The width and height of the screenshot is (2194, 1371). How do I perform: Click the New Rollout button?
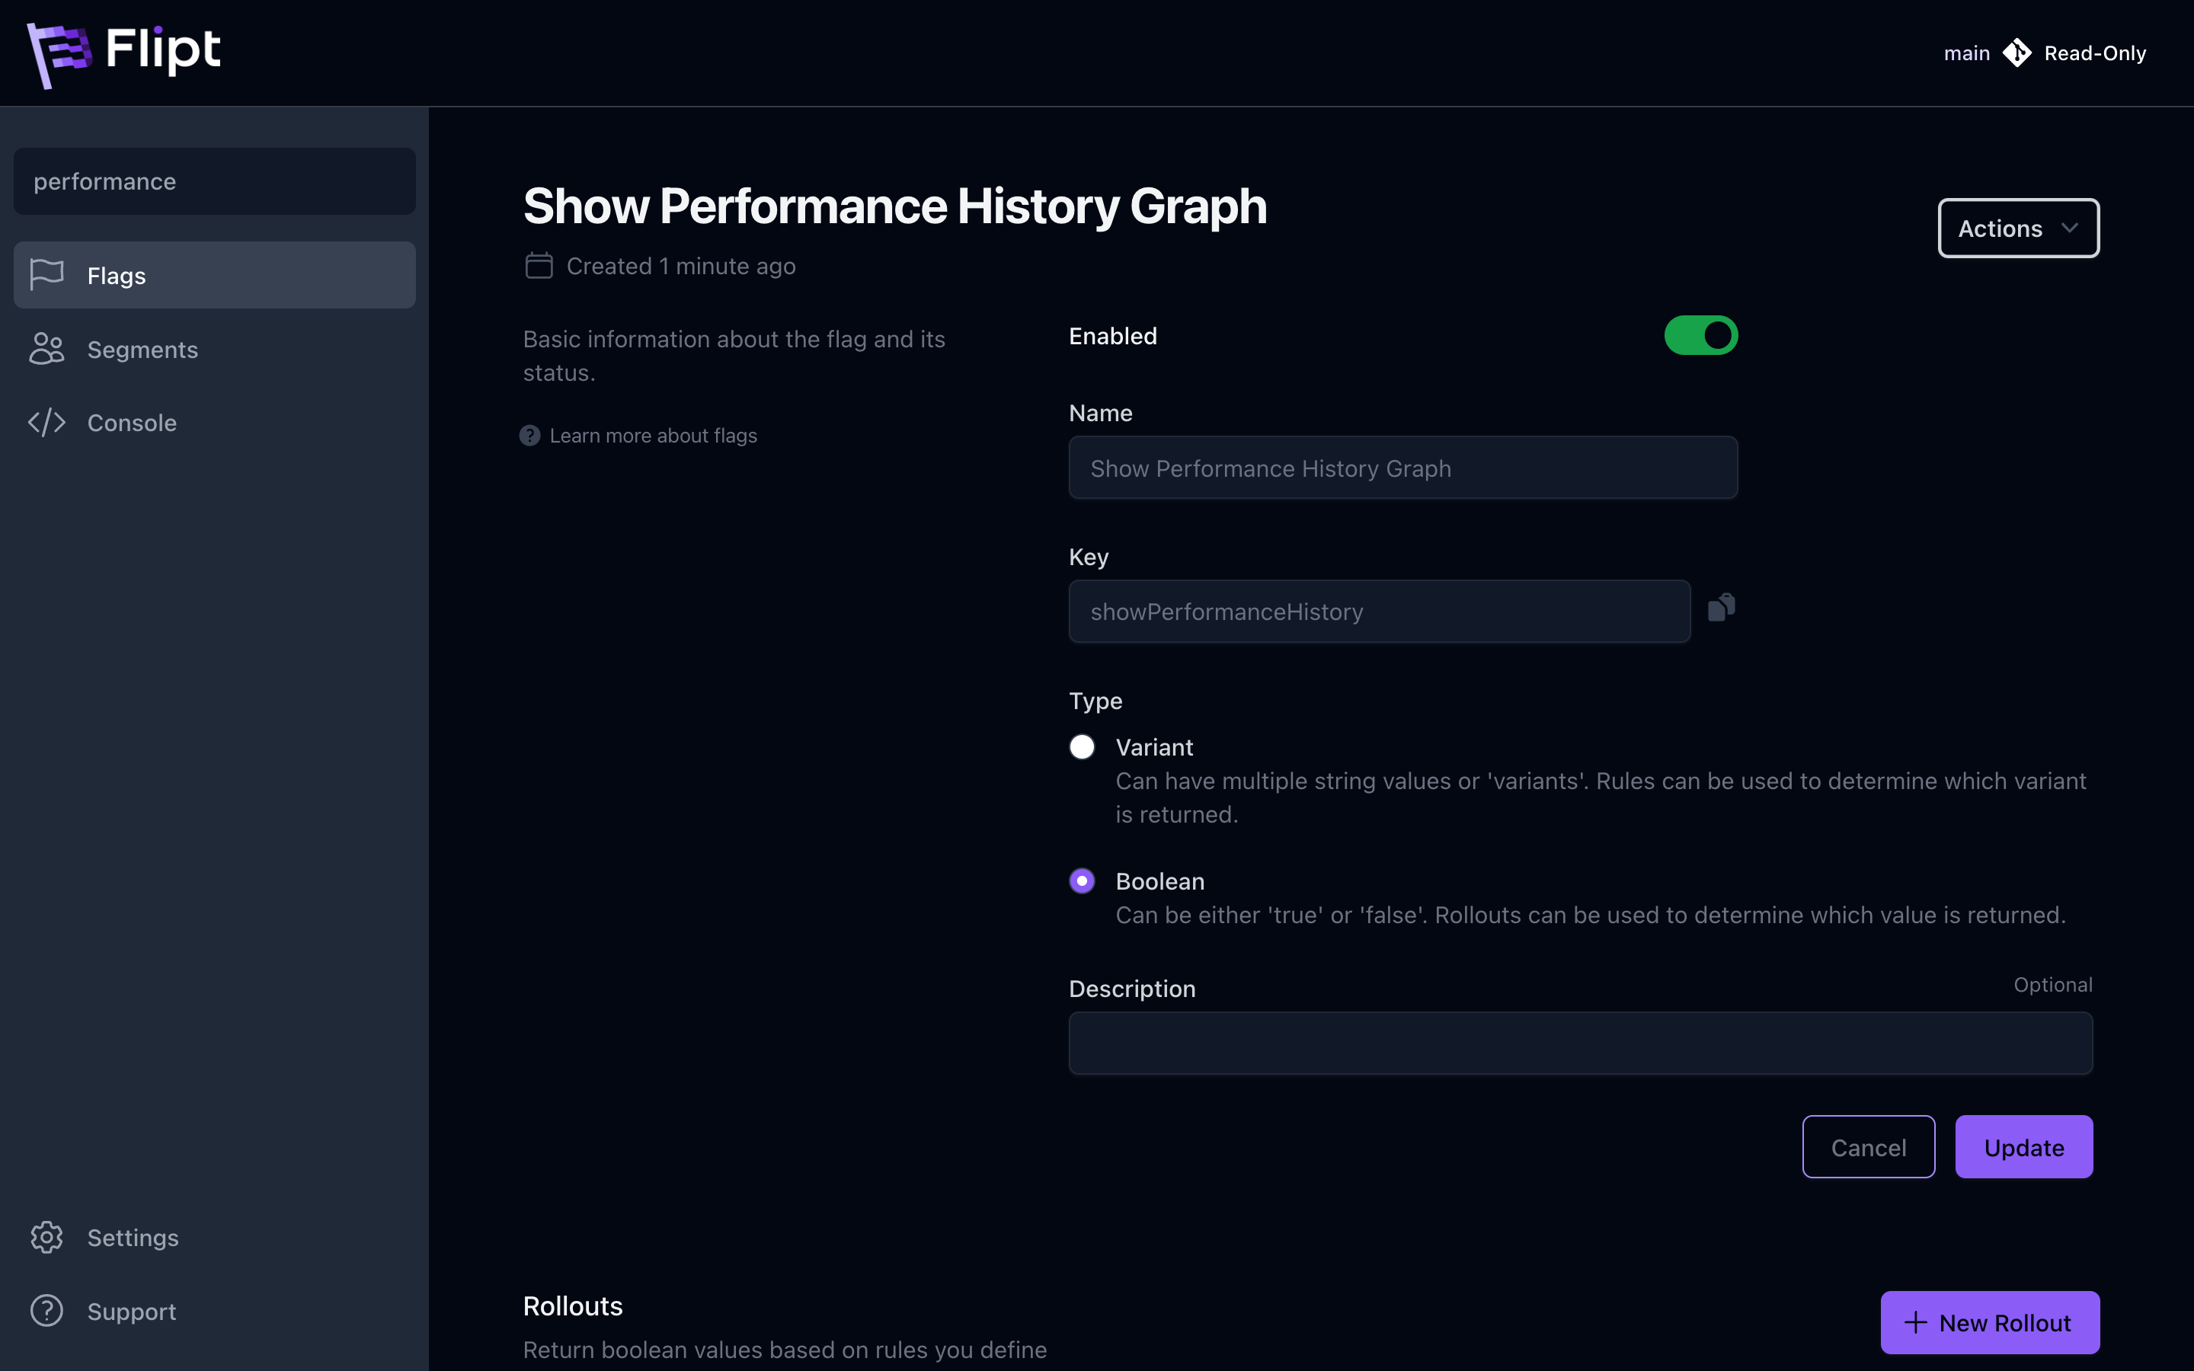[x=1989, y=1323]
